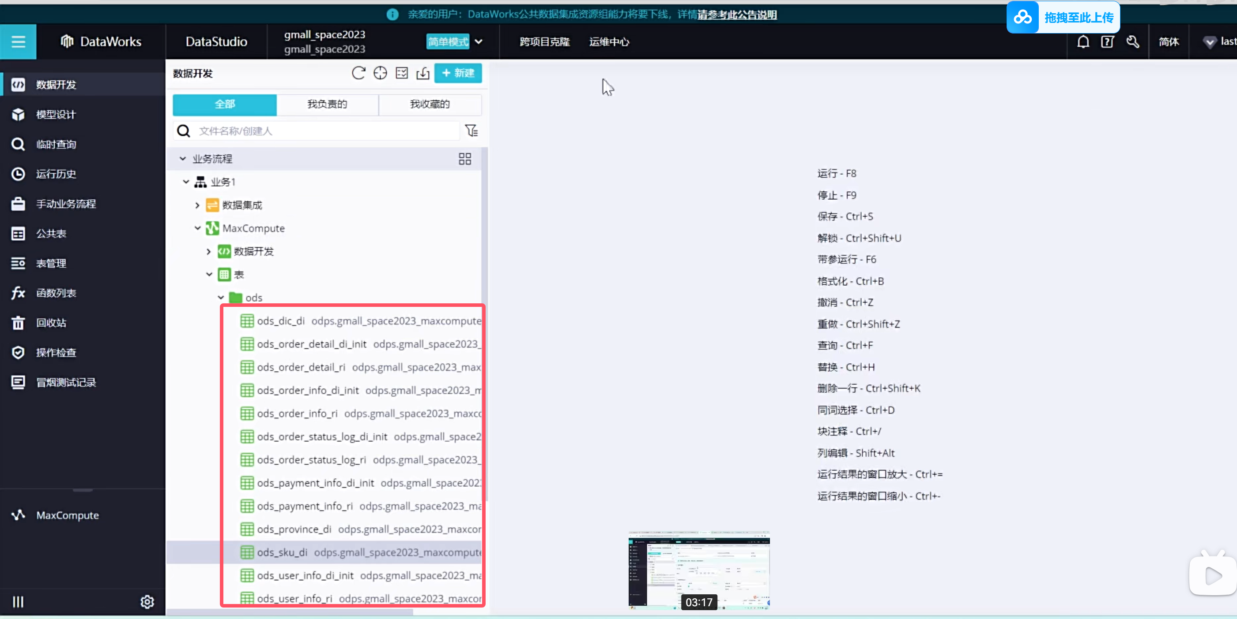Switch to the 我负责的 tab
This screenshot has height=619, width=1237.
[327, 104]
